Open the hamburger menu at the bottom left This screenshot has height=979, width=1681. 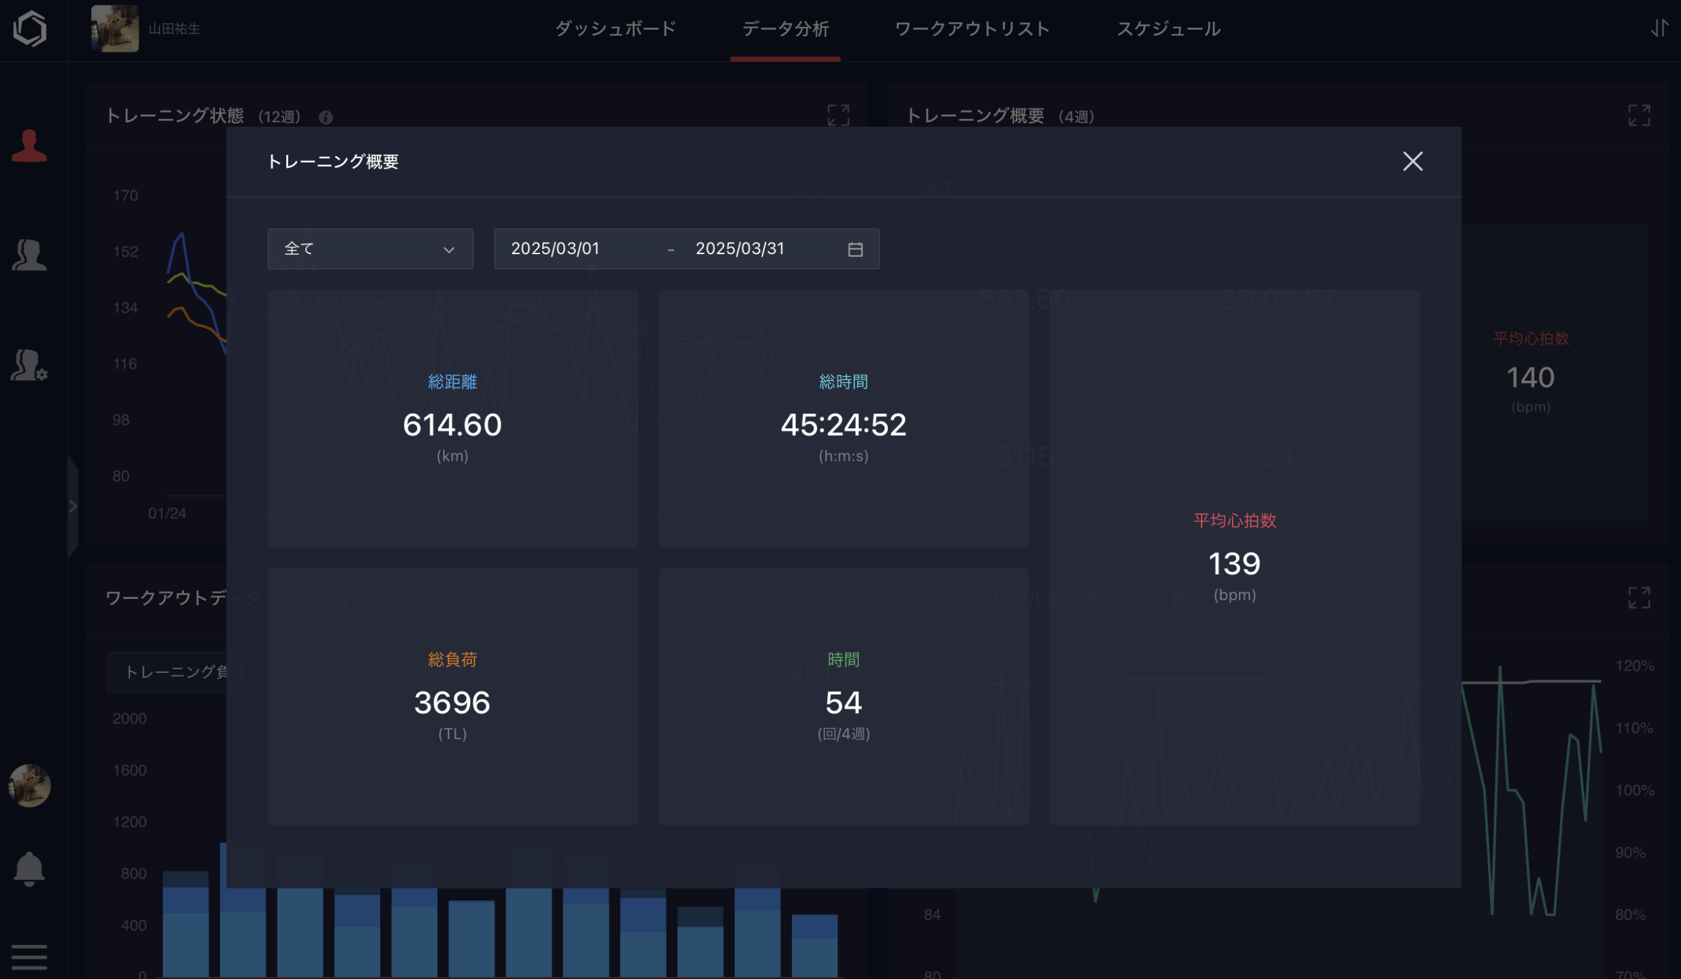tap(30, 957)
